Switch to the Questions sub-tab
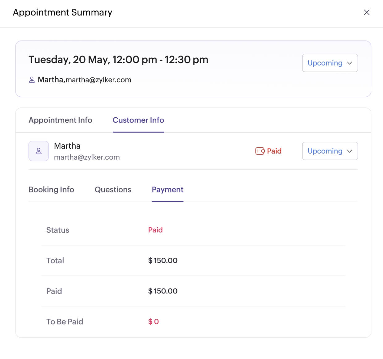This screenshot has height=359, width=383. (x=113, y=190)
